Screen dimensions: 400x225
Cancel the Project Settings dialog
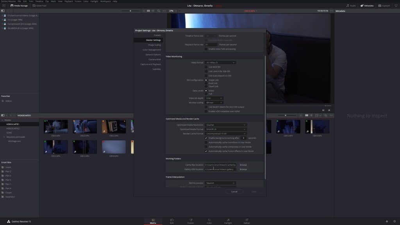pyautogui.click(x=234, y=191)
